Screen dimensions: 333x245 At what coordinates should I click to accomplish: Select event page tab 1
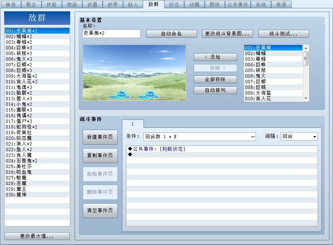click(133, 124)
